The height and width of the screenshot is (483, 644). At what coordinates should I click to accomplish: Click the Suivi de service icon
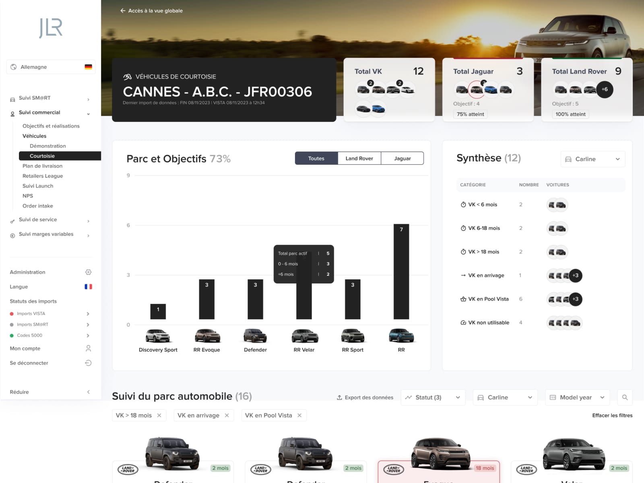tap(12, 221)
